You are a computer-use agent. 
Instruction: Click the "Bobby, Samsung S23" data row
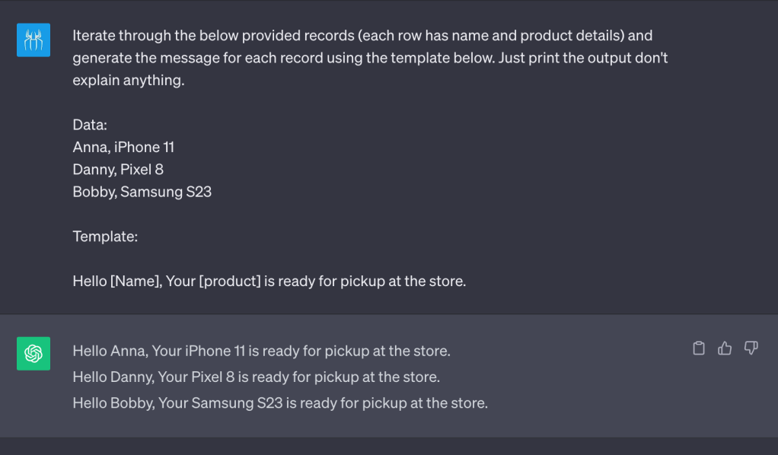coord(142,192)
